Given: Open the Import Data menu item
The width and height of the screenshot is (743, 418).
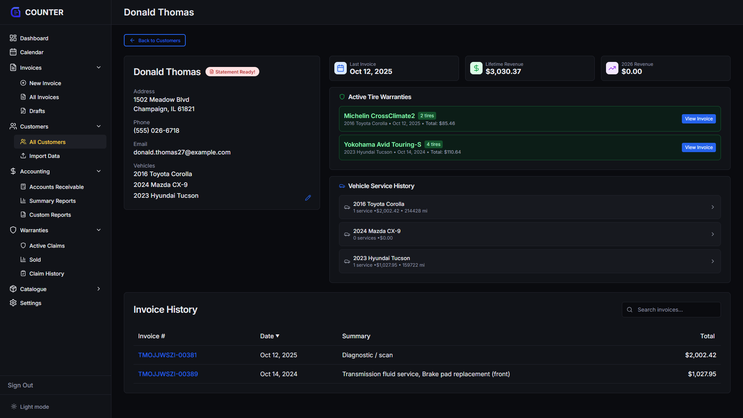Looking at the screenshot, I should [x=60, y=156].
